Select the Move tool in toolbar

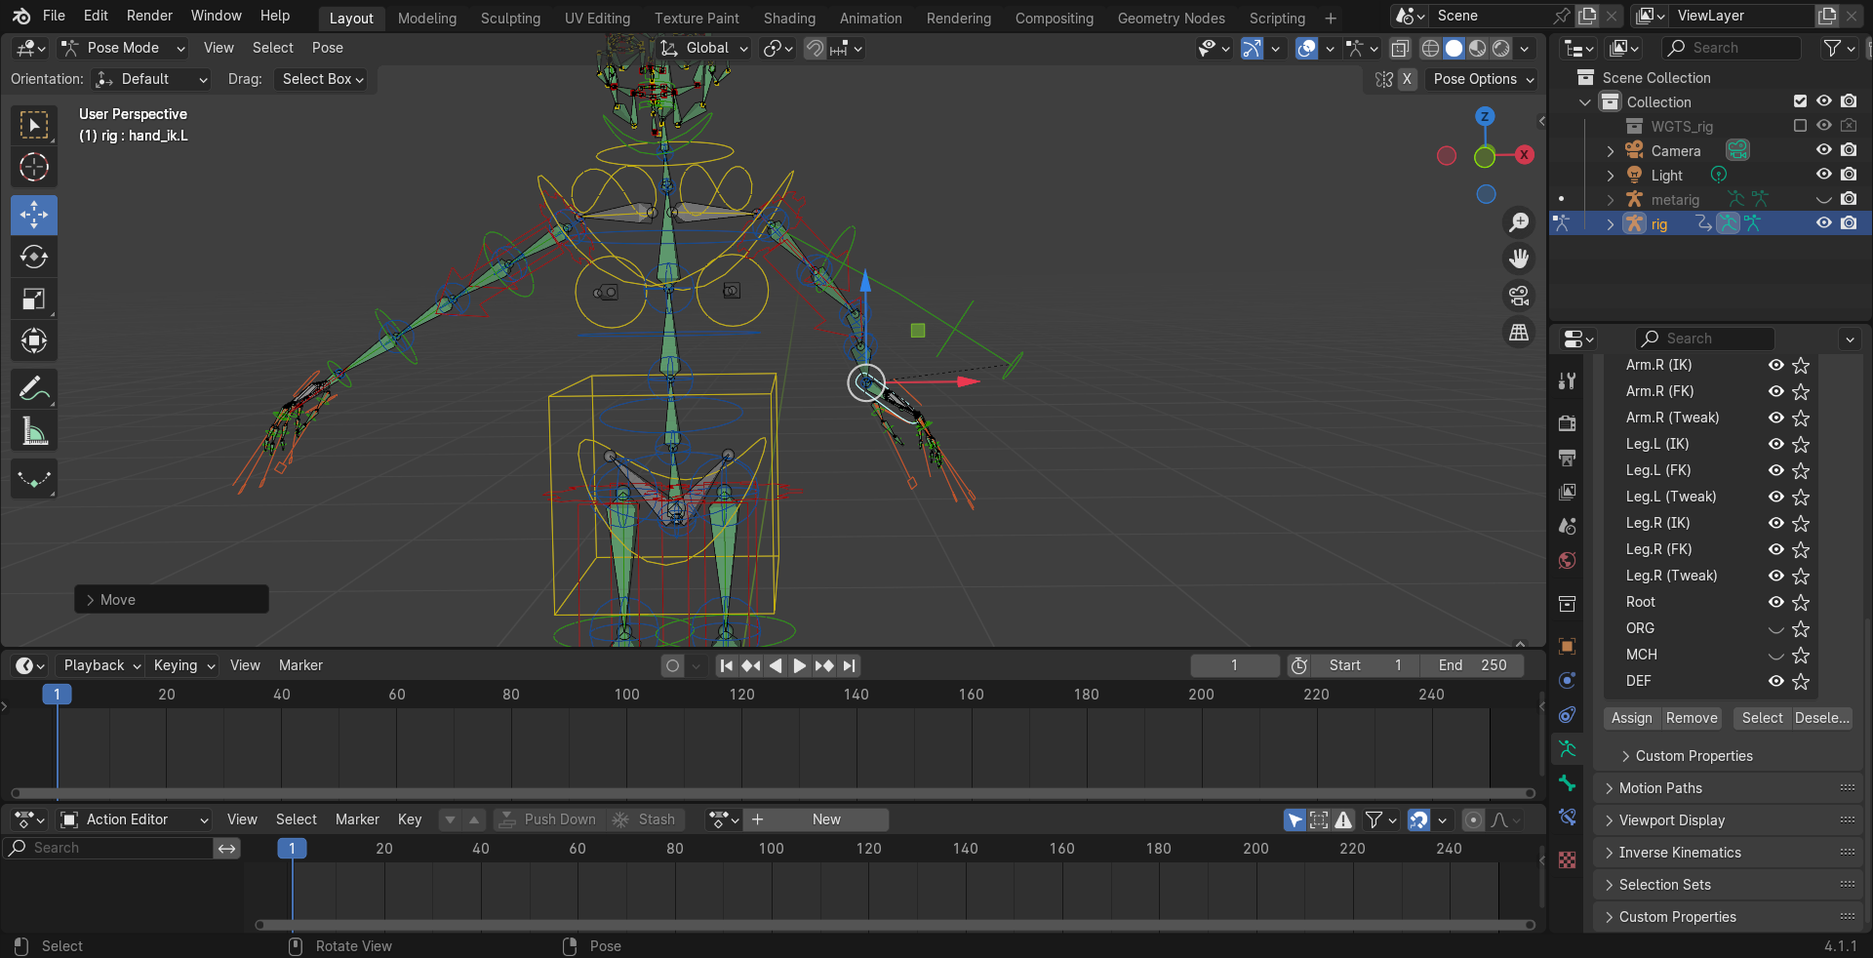click(34, 215)
